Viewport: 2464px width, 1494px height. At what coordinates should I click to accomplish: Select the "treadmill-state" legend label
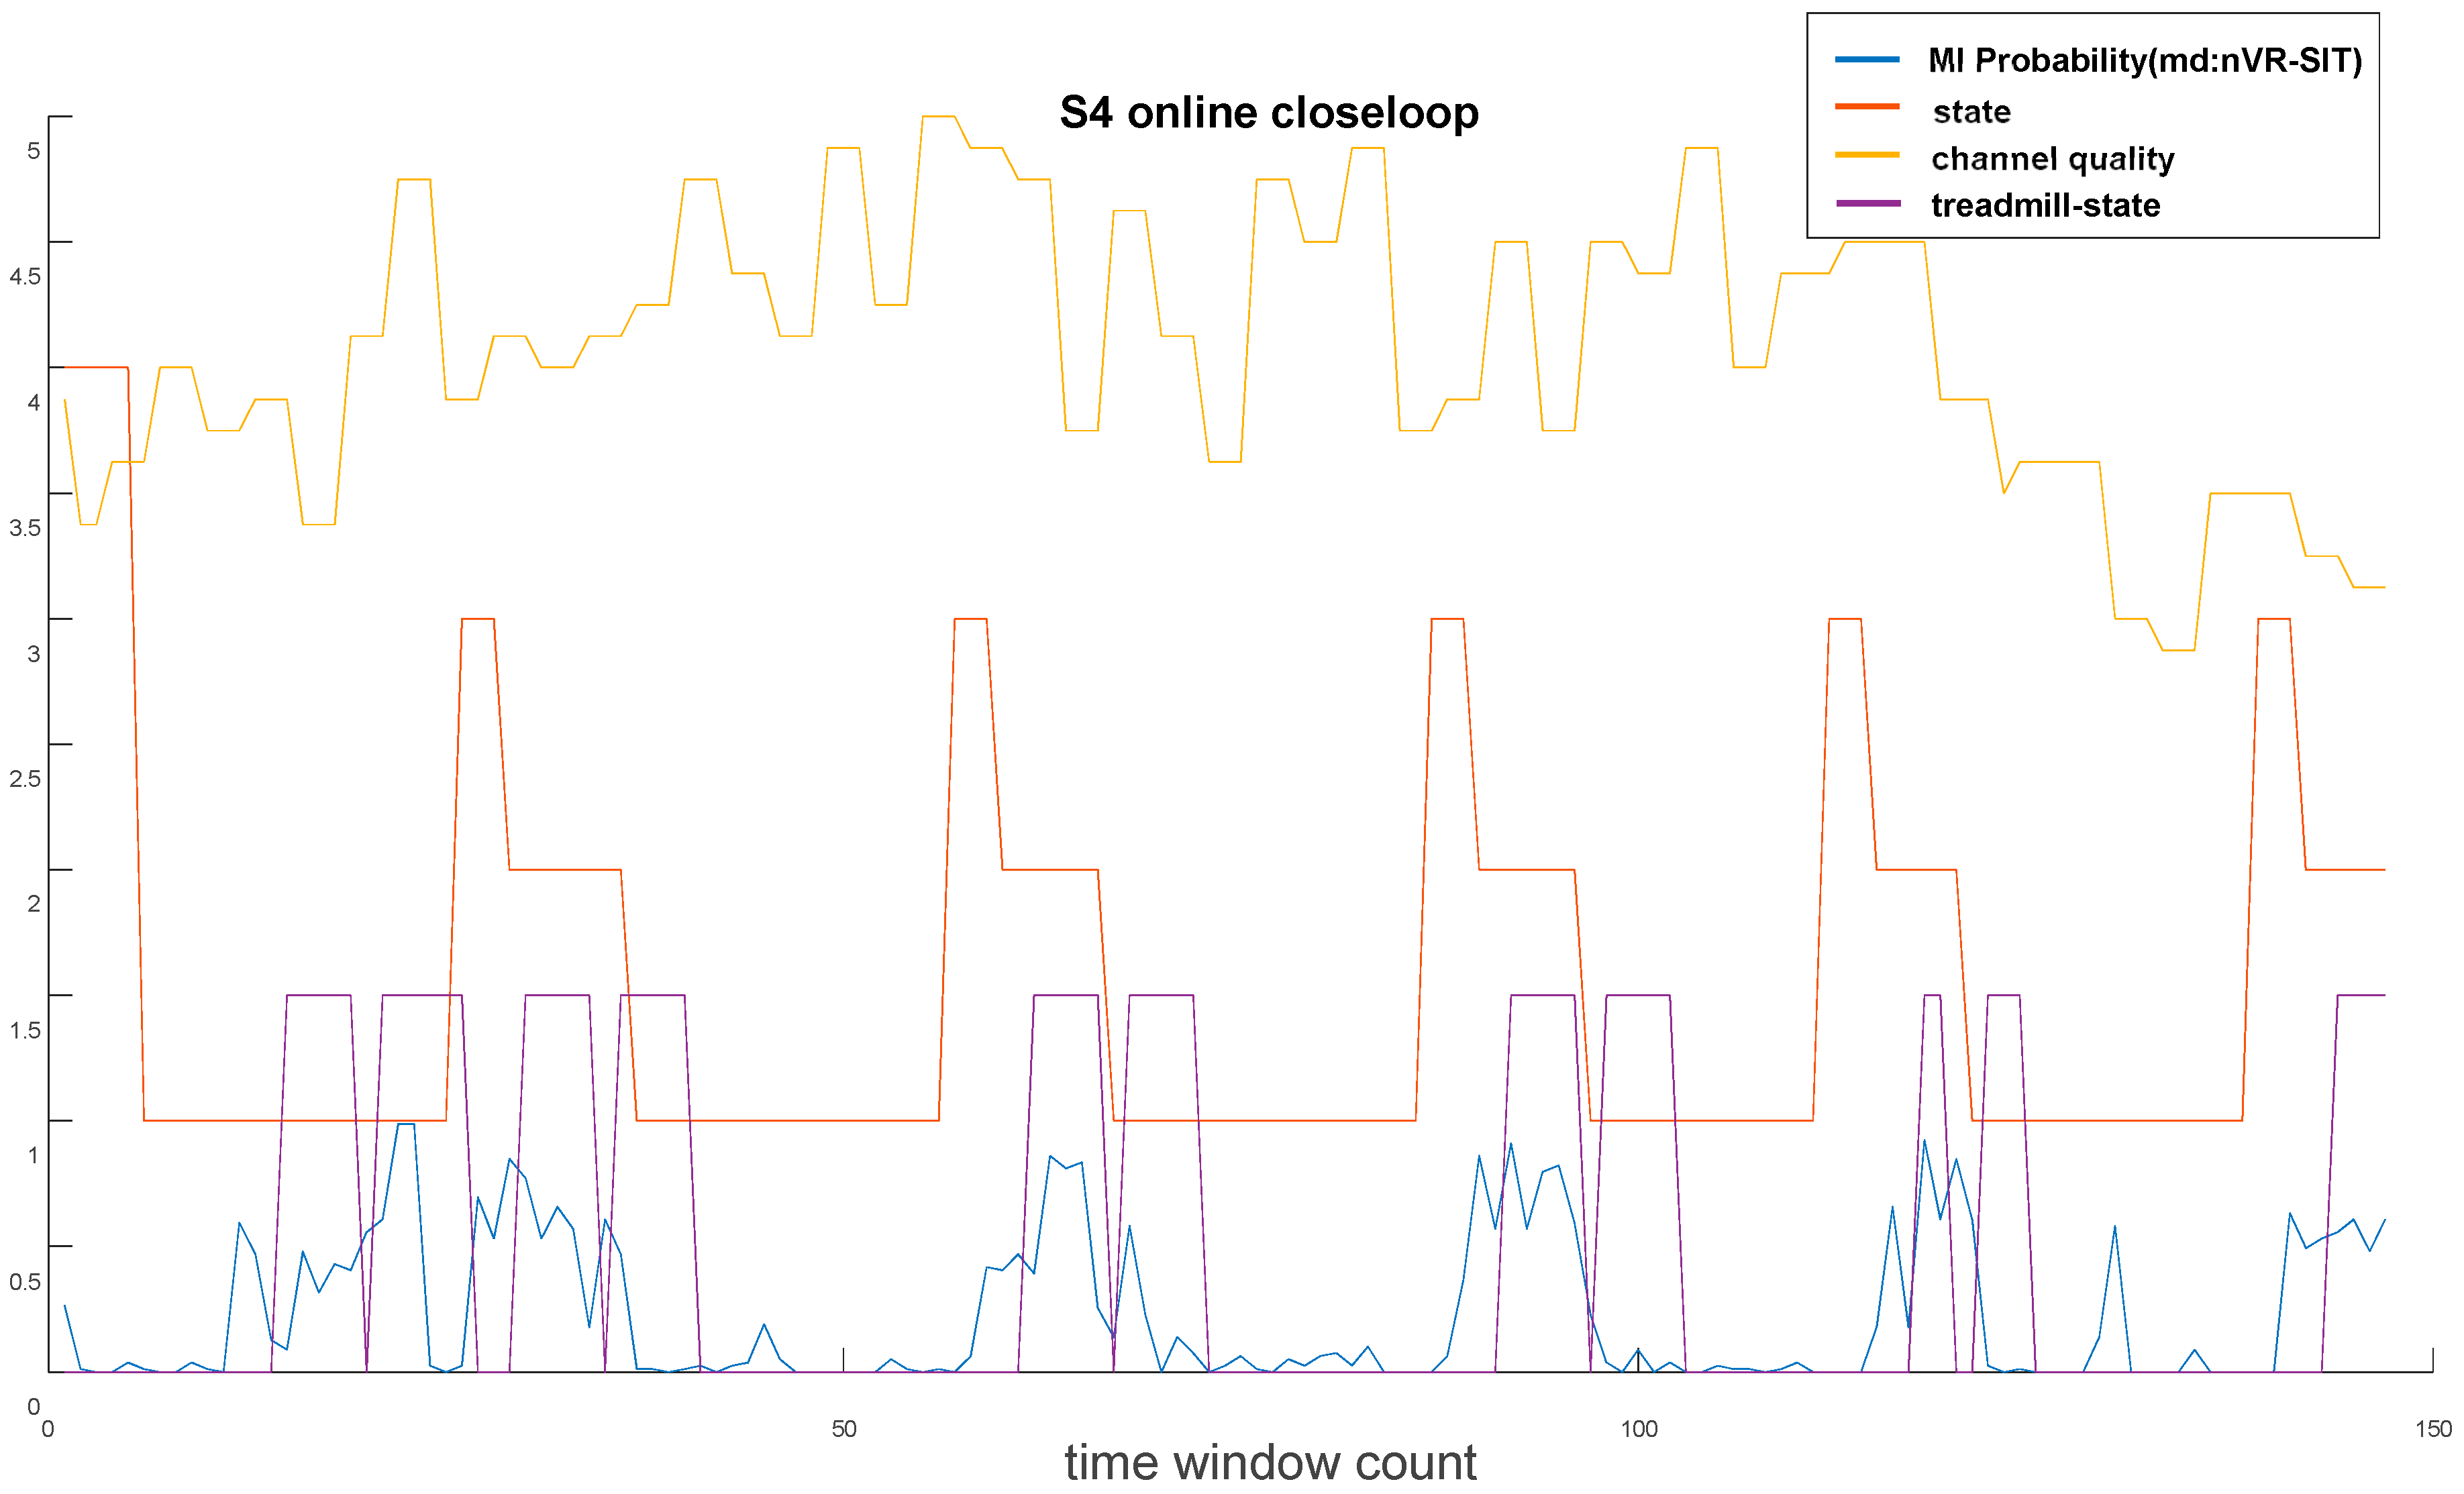(2045, 205)
